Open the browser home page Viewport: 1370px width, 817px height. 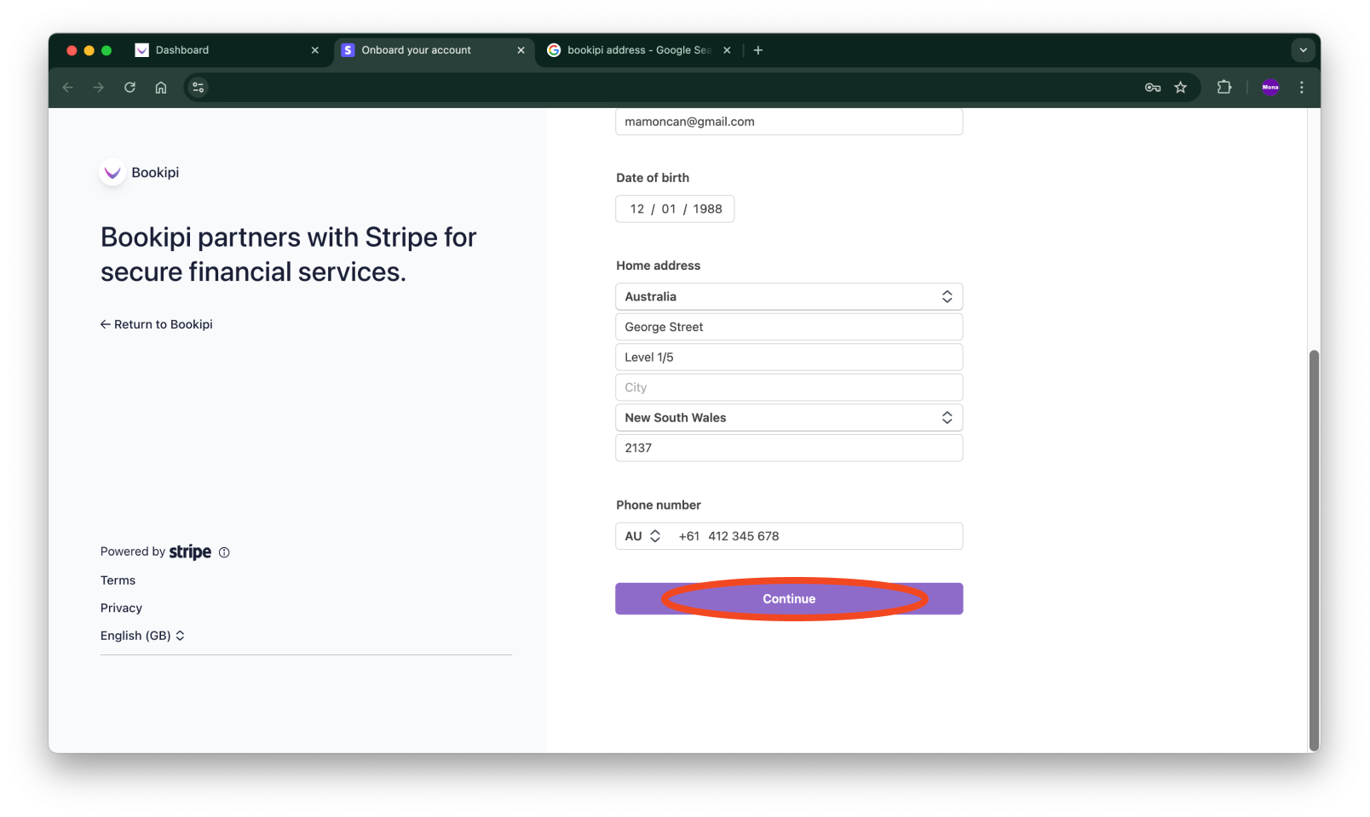click(161, 87)
